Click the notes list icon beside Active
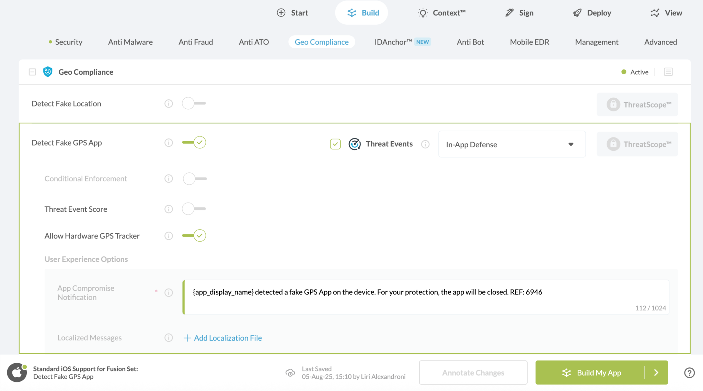Viewport: 703px width, 391px height. [x=668, y=72]
